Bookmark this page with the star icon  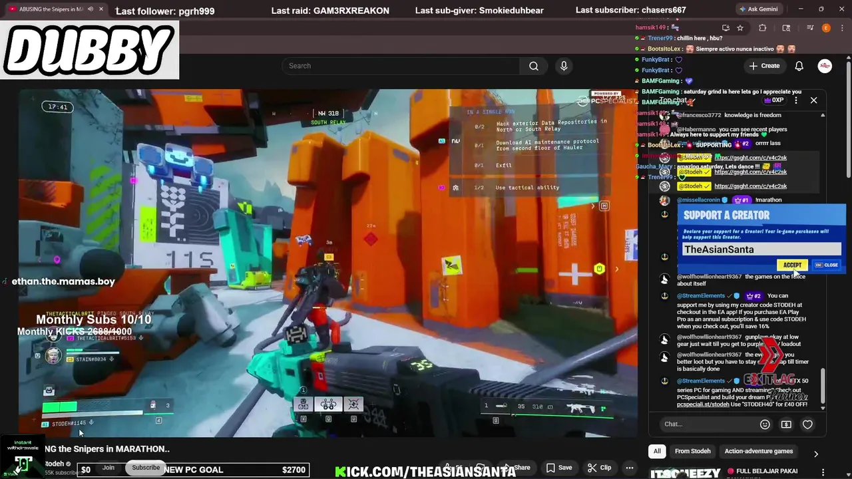coord(740,28)
